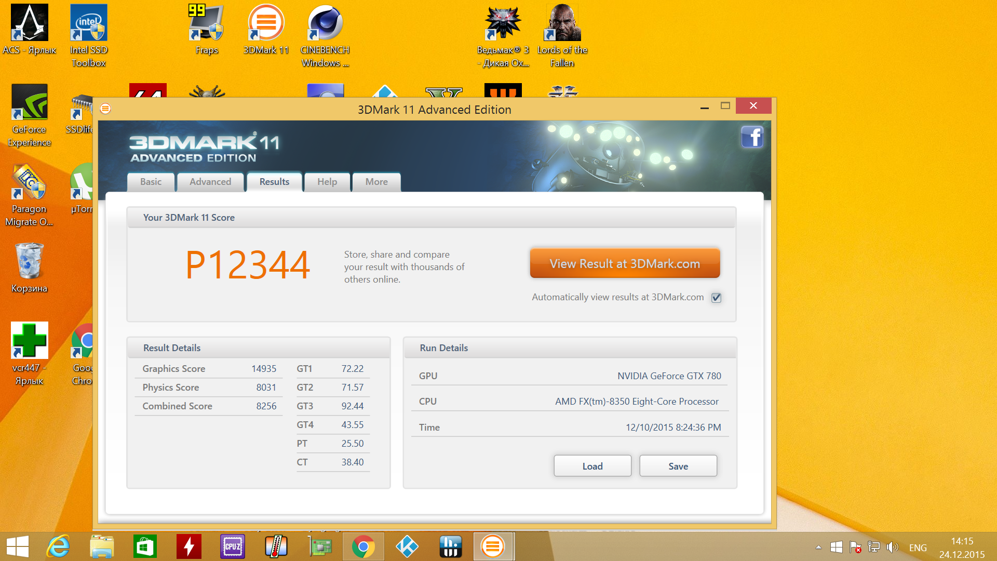Select the Paragon Migrate desktop icon

30,195
